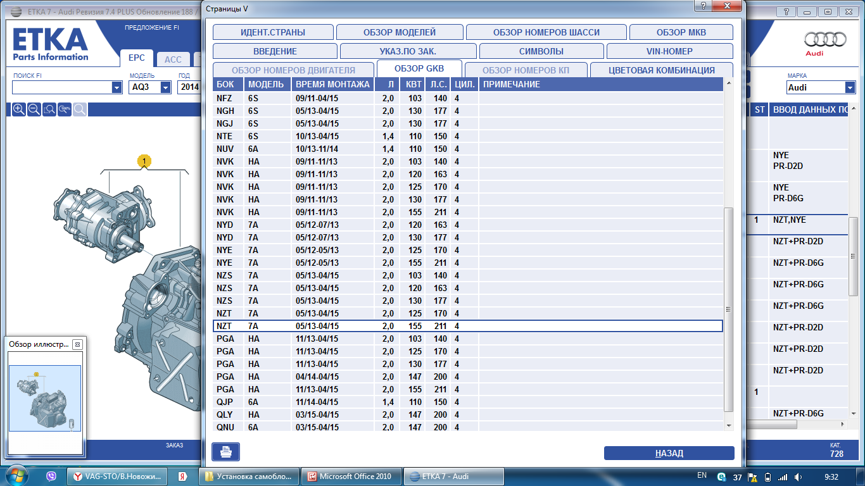
Task: Select the highlighted NZT 155 kW row
Action: point(468,326)
